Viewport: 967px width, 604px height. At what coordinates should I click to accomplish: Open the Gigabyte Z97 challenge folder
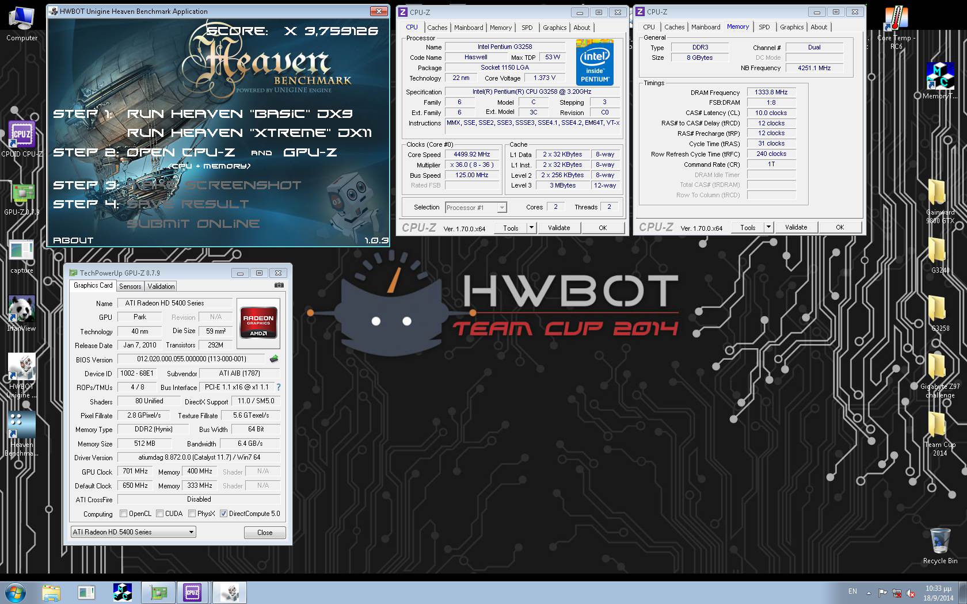click(x=939, y=376)
